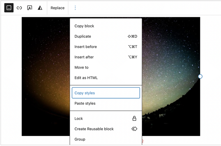Image resolution: width=221 pixels, height=146 pixels.
Task: Add text over image icon
Action: 30,8
